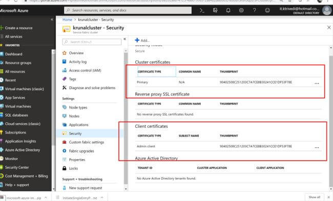
Task: Click the SQL databases icon
Action: pos(2,115)
